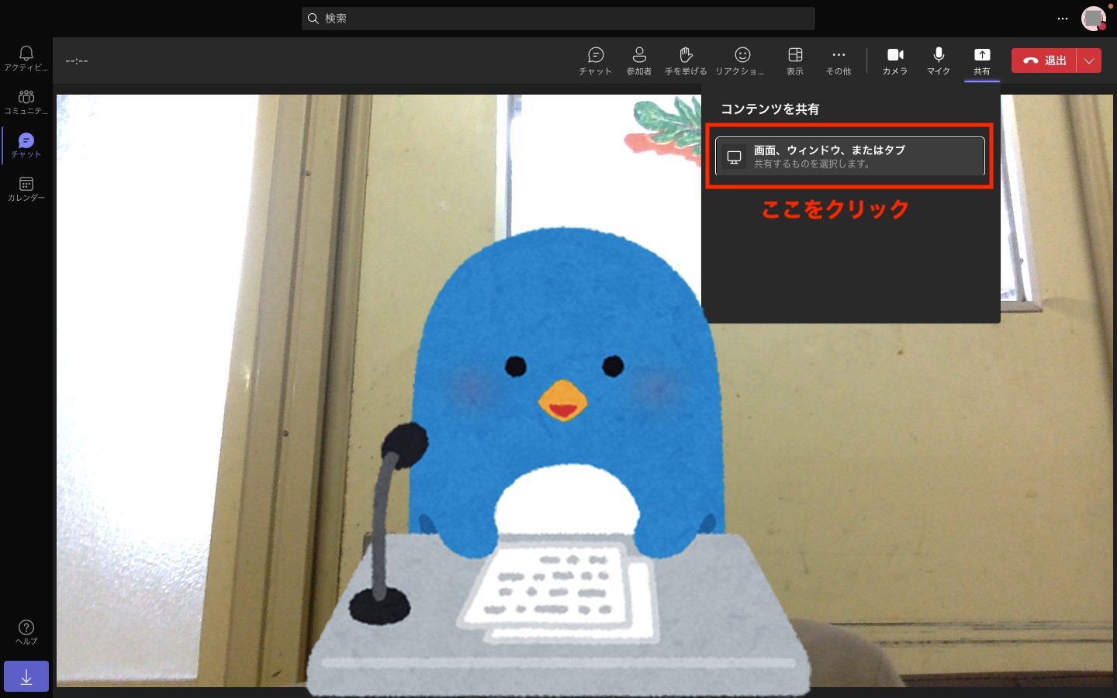The image size is (1117, 698).
Task: Select 画面、ウィンドウ、またはタブ share option
Action: click(849, 156)
